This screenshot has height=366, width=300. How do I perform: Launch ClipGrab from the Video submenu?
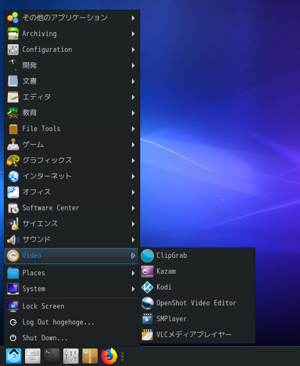tap(197, 256)
